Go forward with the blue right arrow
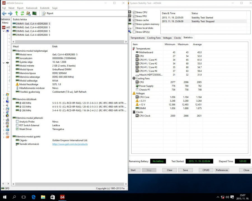Screen dimensions: 252x201 (x=10, y=13)
